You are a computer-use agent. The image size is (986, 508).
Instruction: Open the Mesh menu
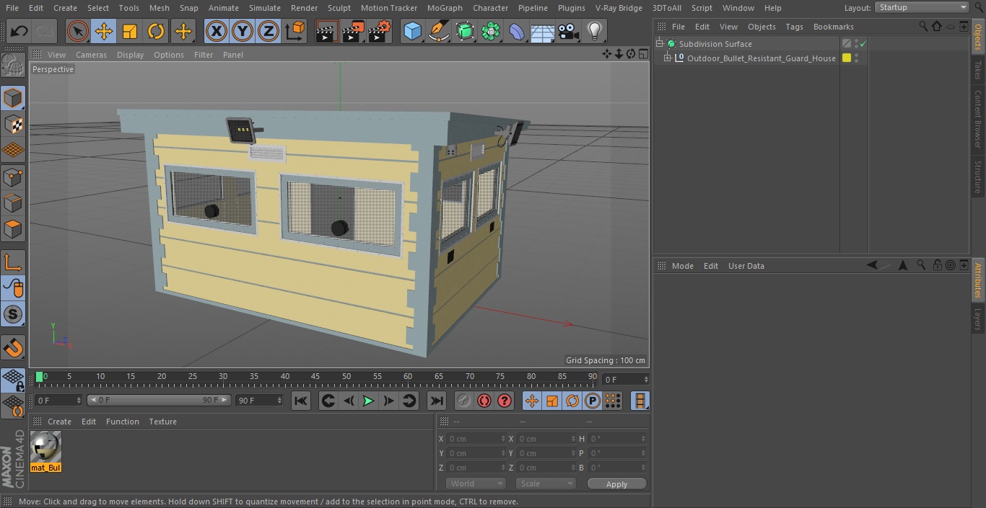coord(159,8)
